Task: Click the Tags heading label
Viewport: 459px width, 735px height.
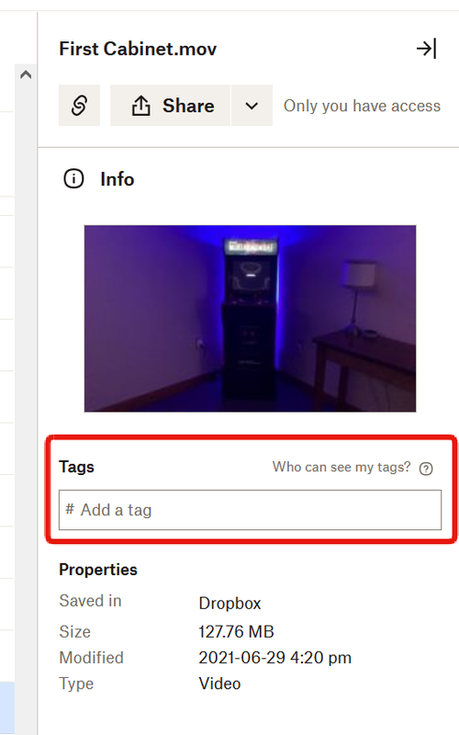Action: click(x=76, y=467)
